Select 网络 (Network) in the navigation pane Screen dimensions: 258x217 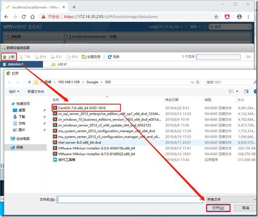20,147
